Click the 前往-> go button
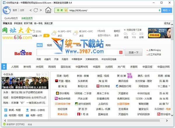This screenshot has height=128, width=175. 167,10
